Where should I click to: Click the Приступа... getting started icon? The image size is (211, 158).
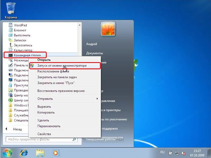[10, 85]
